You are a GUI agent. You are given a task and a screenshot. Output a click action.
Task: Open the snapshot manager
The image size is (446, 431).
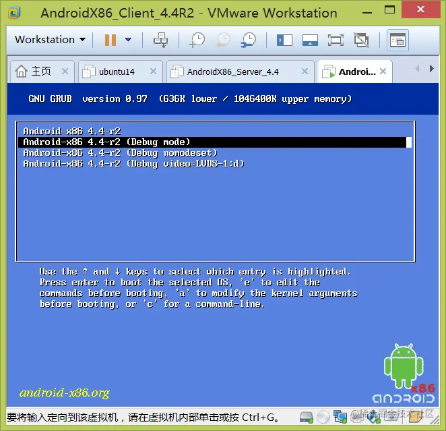click(x=249, y=40)
